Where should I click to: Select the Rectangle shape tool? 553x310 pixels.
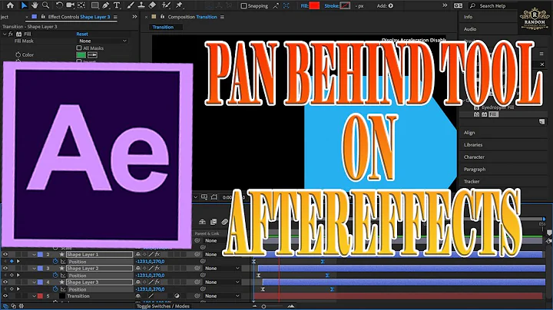coord(94,5)
